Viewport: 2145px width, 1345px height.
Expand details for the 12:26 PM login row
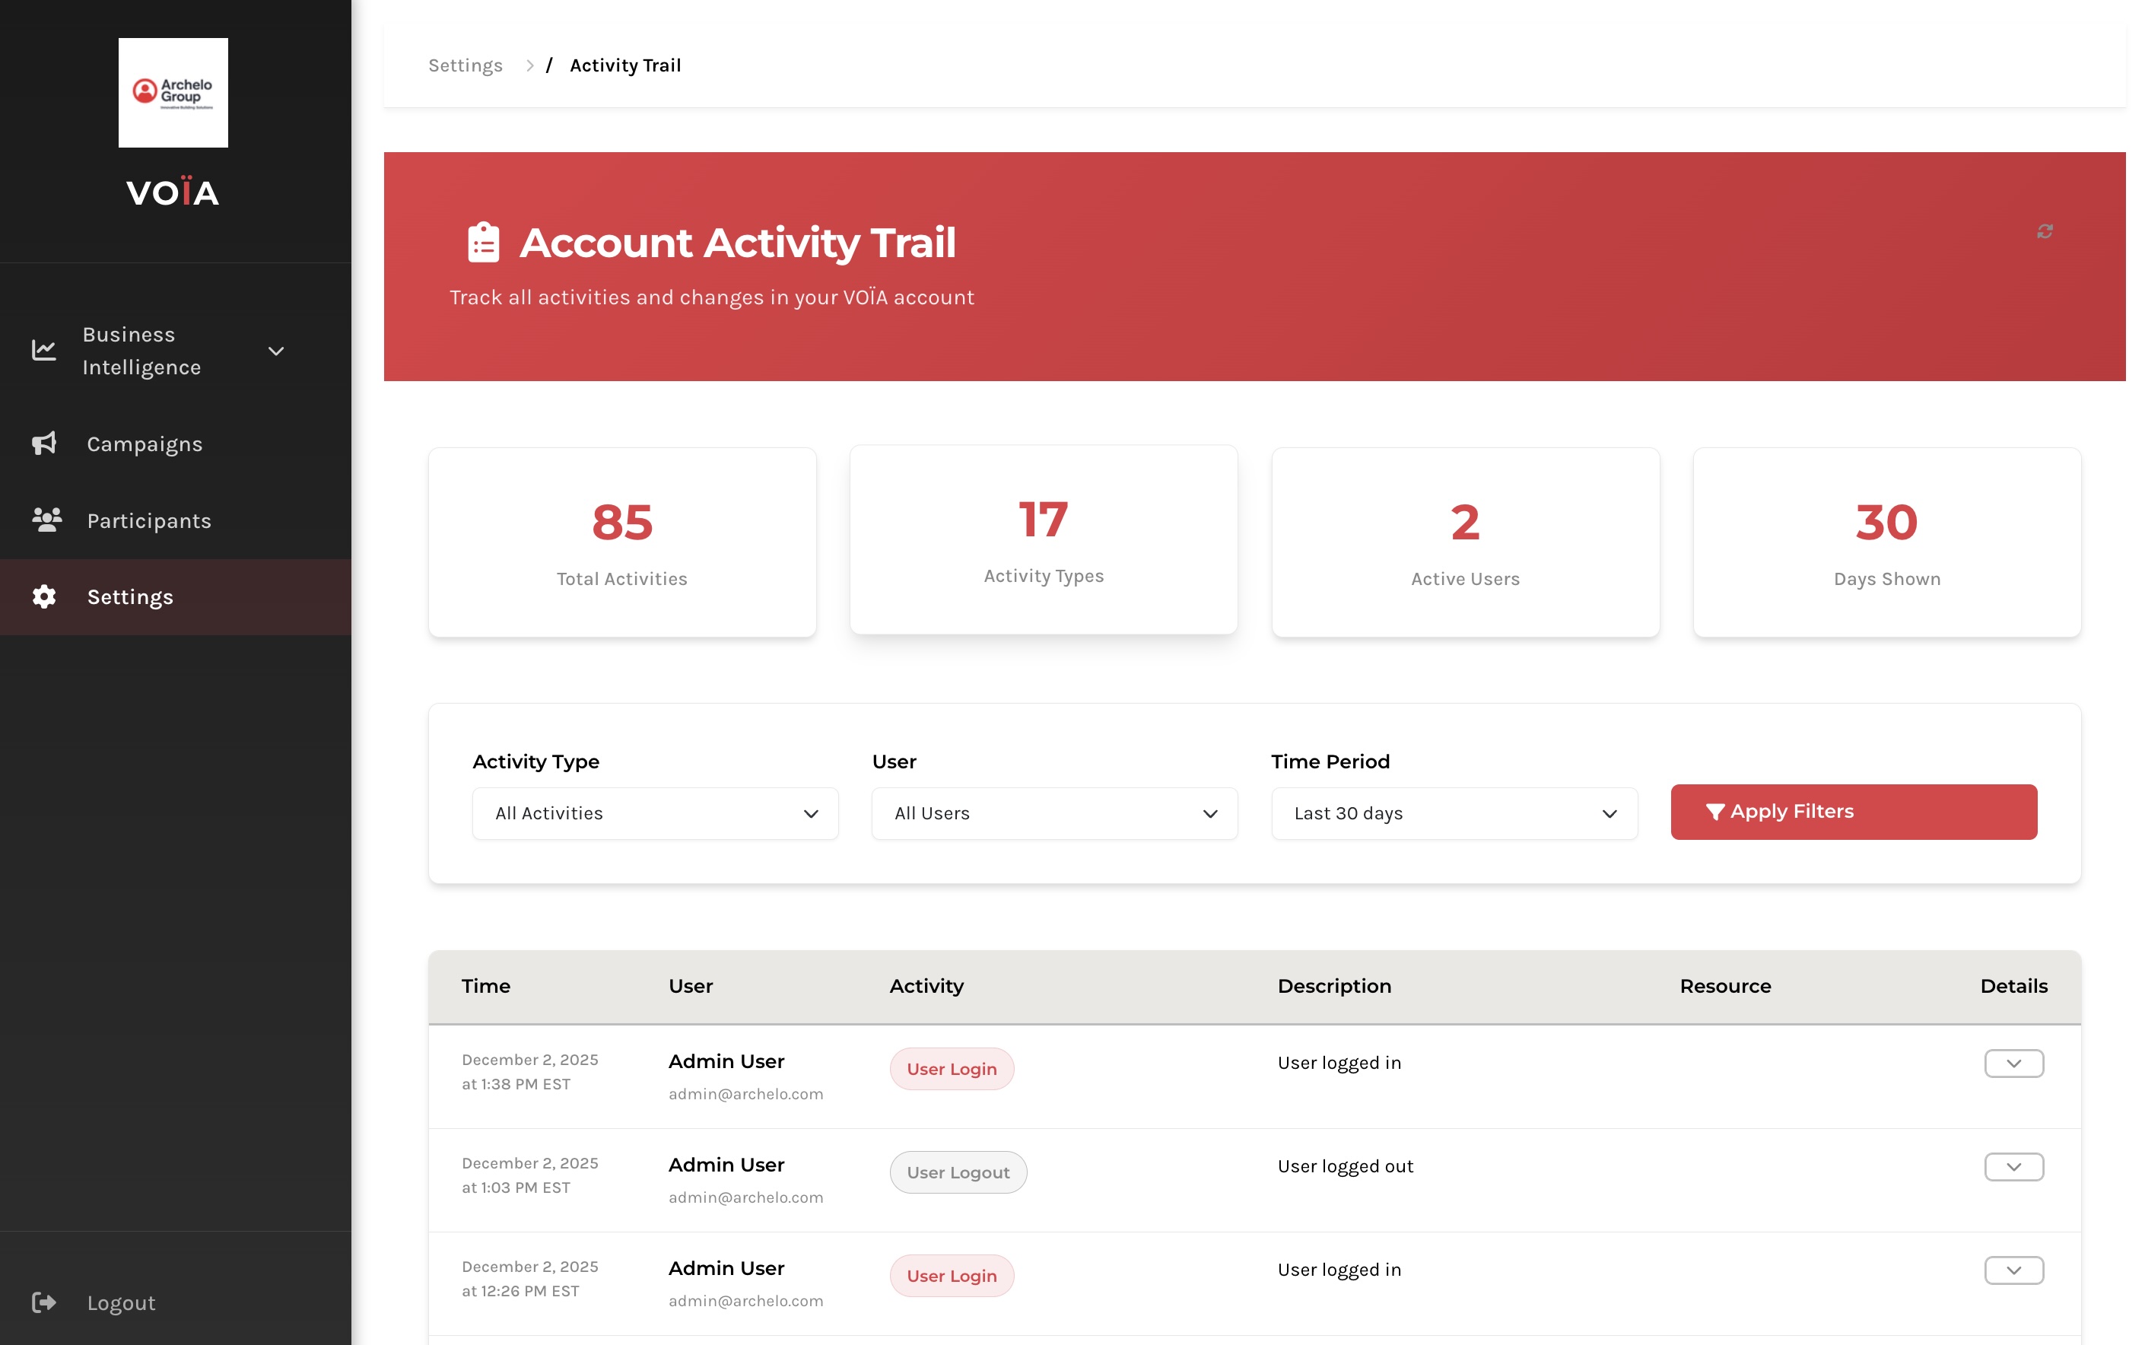pos(2013,1270)
